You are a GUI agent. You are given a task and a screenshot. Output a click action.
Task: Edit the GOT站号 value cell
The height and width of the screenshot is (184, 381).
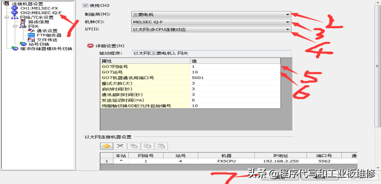point(235,72)
